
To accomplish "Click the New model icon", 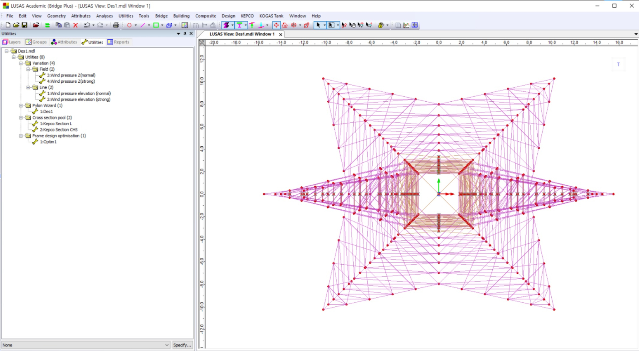I will pyautogui.click(x=8, y=25).
